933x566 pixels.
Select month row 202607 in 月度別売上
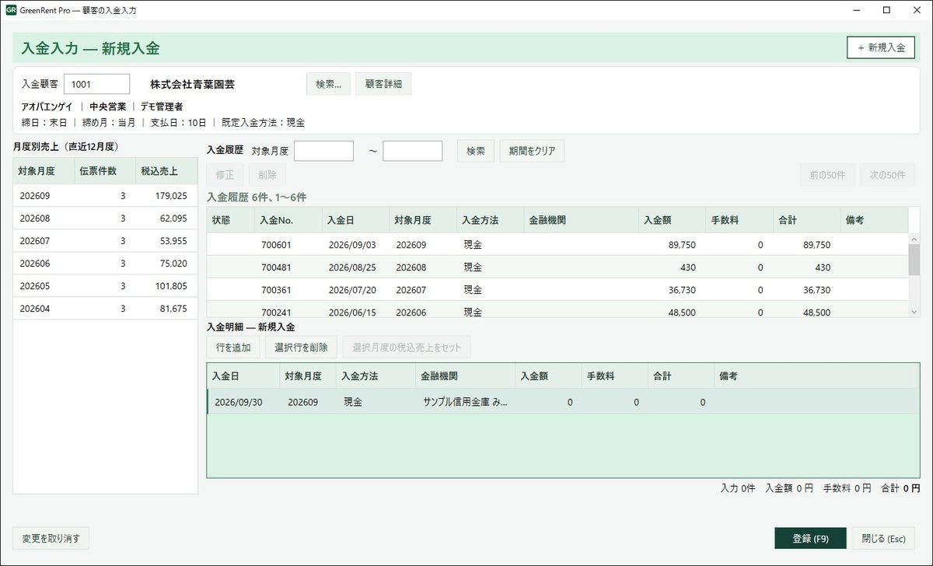click(x=105, y=241)
